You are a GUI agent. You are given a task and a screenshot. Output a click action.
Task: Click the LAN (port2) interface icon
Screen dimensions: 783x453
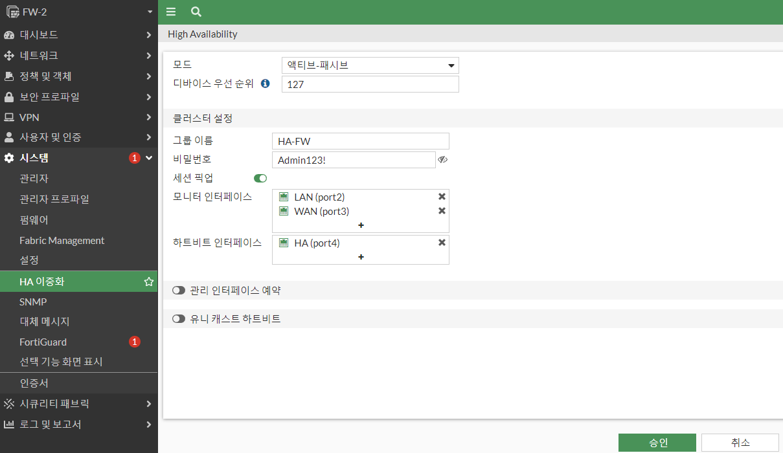[284, 197]
